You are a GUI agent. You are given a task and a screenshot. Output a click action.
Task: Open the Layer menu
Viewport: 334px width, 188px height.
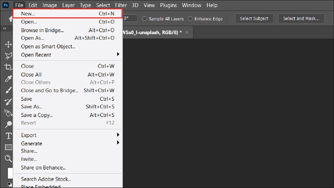pos(68,5)
